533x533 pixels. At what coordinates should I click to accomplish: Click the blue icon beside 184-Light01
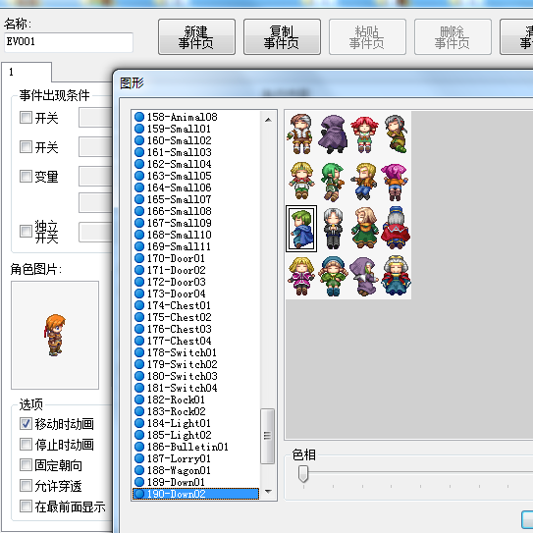click(139, 423)
